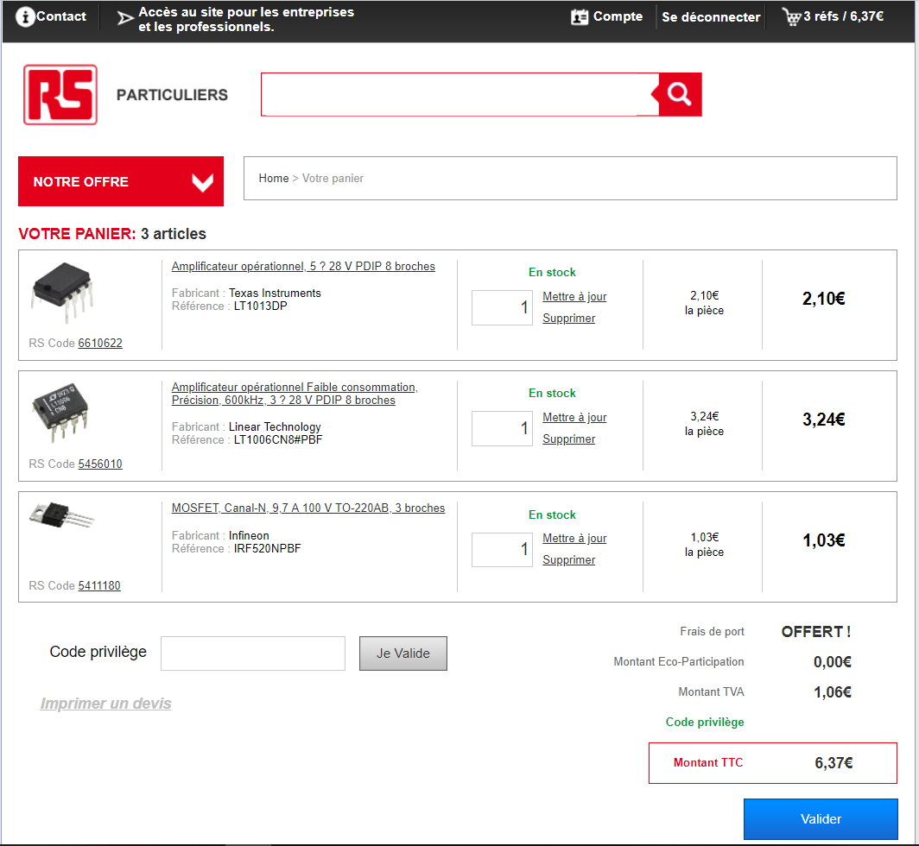Click Montant TVA 1,06€ value

coord(833,692)
